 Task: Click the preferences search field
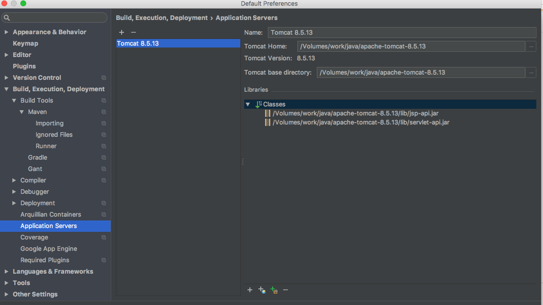(54, 18)
